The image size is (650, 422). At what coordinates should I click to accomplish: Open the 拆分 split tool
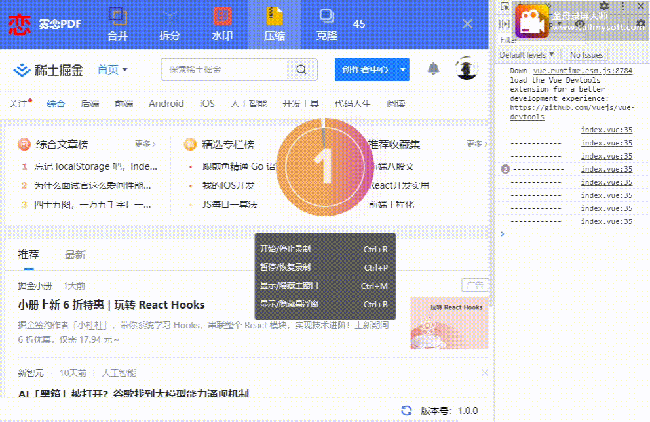(x=170, y=24)
